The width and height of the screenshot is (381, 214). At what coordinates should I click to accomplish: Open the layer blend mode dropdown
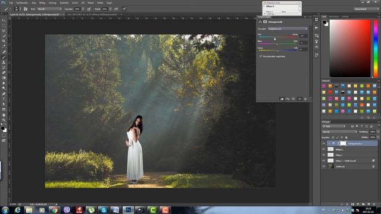click(339, 132)
